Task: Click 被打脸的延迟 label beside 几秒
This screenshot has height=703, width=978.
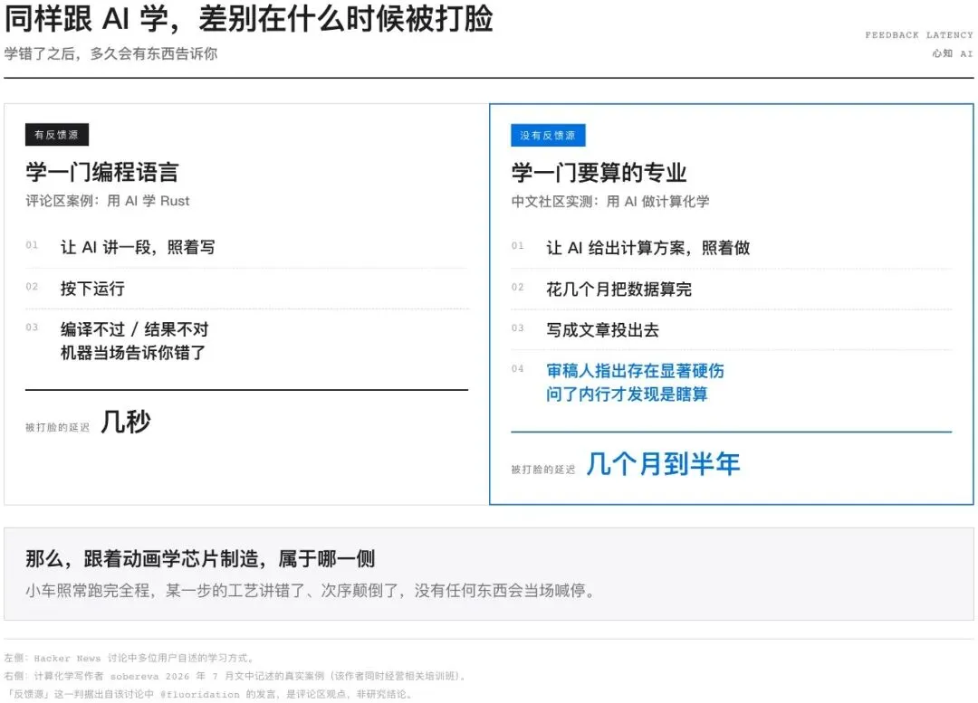Action: point(57,428)
